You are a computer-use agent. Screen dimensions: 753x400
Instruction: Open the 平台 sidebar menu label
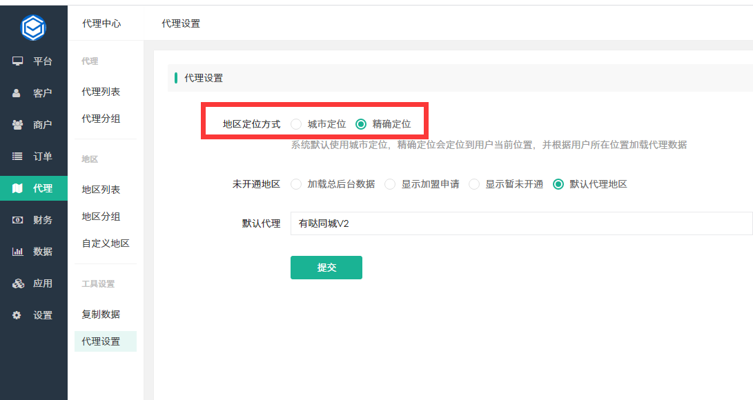point(43,61)
